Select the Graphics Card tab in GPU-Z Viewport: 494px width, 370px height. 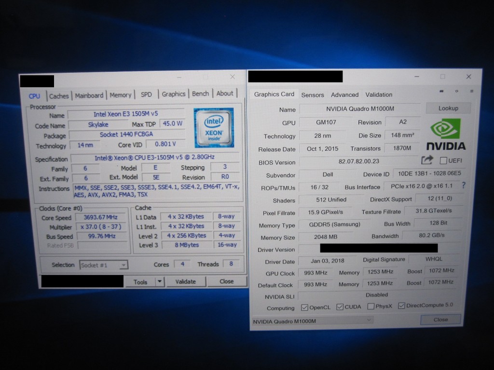[x=274, y=94]
